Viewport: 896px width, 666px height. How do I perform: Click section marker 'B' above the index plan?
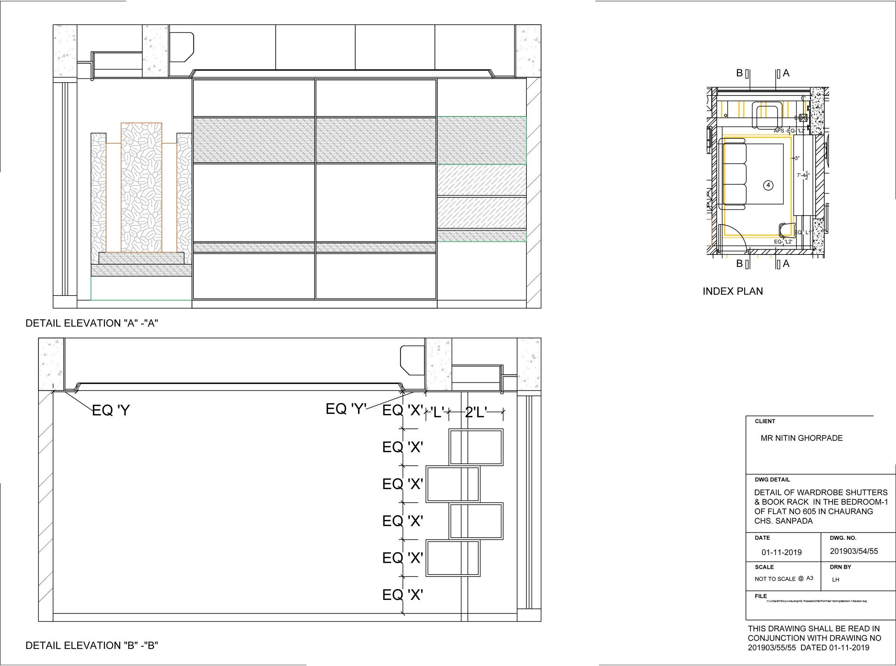coord(740,73)
